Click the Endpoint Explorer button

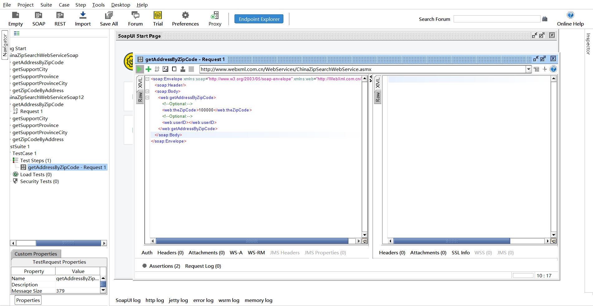259,19
